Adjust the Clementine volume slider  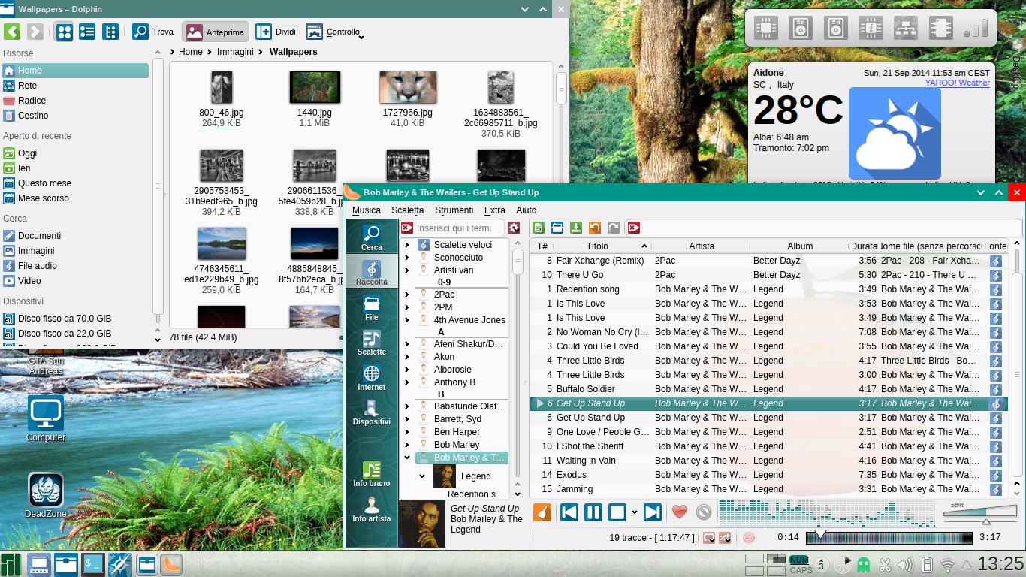click(x=980, y=514)
